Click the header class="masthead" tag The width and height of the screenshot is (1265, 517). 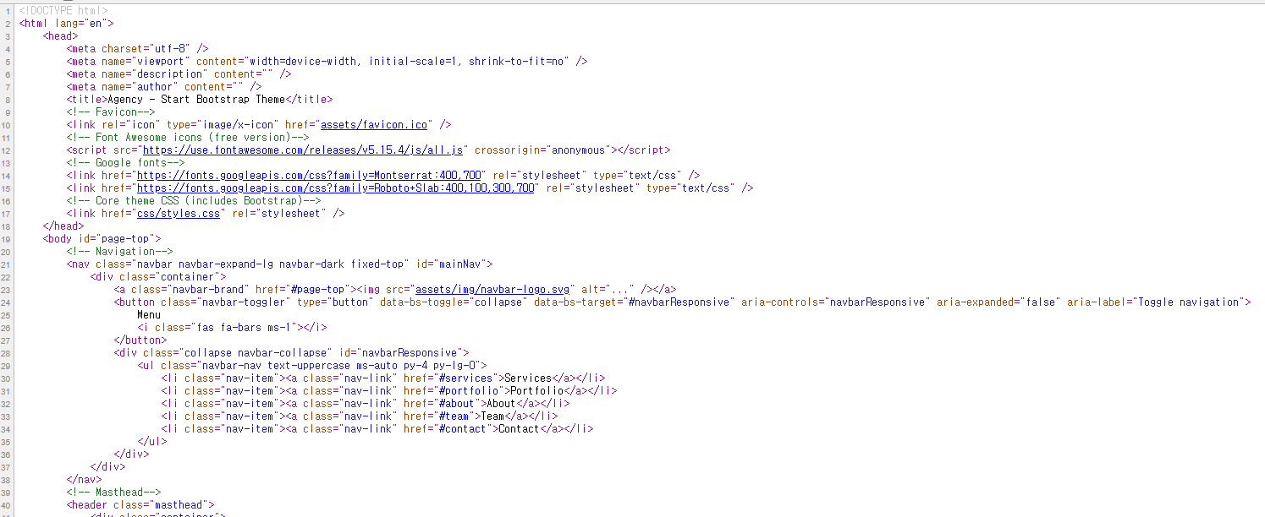140,505
